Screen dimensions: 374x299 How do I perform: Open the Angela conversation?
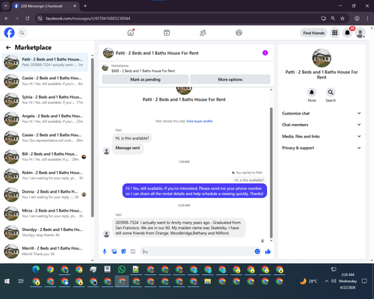(x=45, y=119)
